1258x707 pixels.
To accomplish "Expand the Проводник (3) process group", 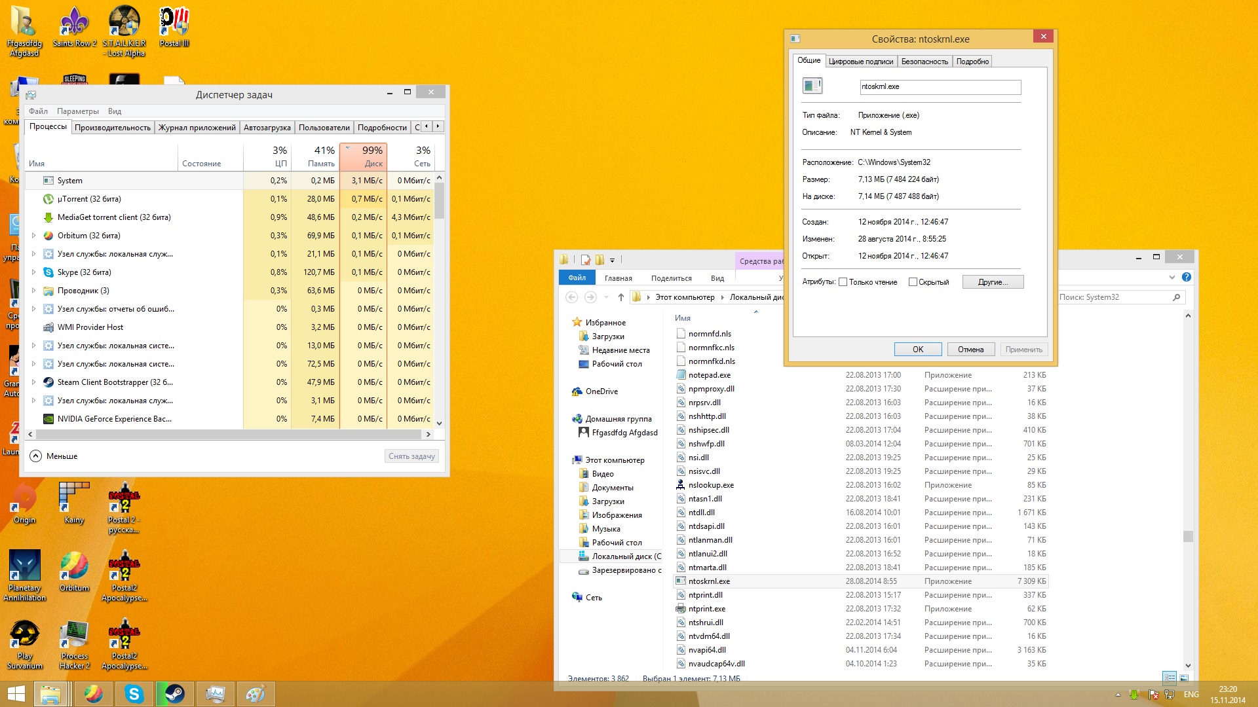I will (x=33, y=291).
